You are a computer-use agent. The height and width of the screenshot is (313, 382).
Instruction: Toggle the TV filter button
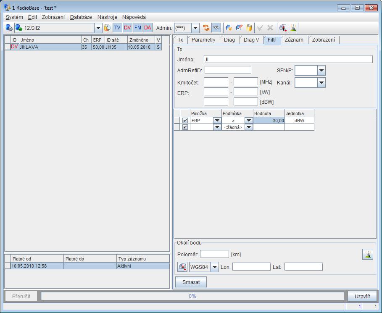tap(117, 28)
